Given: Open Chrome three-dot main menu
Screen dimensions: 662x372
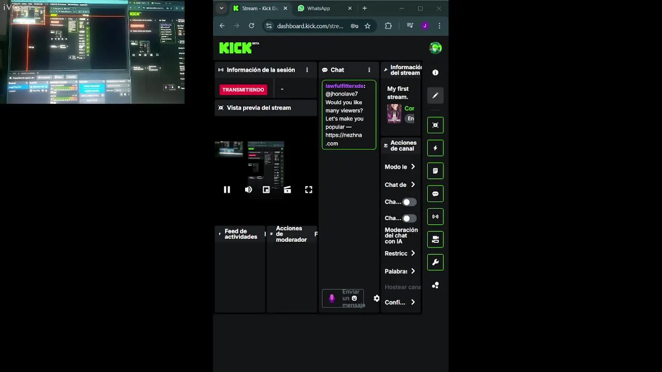Looking at the screenshot, I should coord(440,26).
